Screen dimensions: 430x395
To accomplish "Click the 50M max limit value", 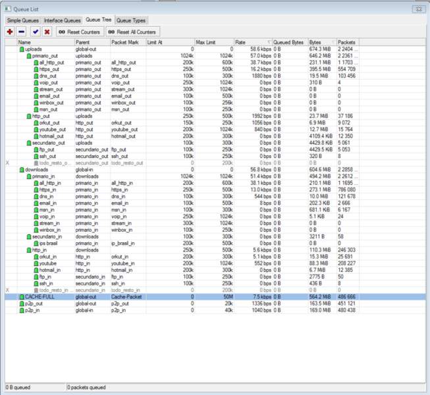I will click(228, 297).
